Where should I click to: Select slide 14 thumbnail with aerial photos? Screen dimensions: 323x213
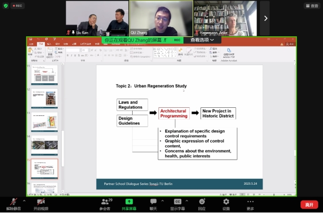(x=44, y=145)
